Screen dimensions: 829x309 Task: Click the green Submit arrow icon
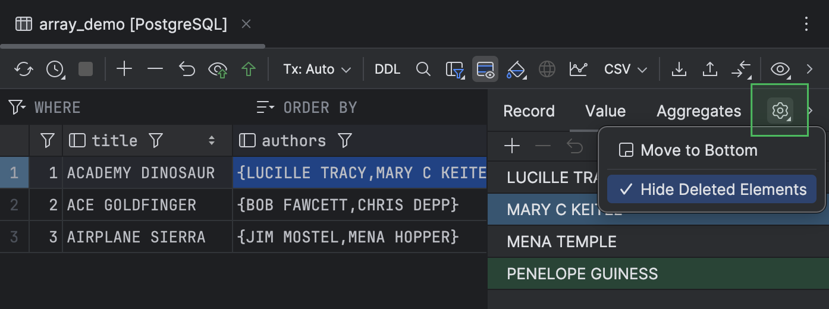click(x=249, y=69)
